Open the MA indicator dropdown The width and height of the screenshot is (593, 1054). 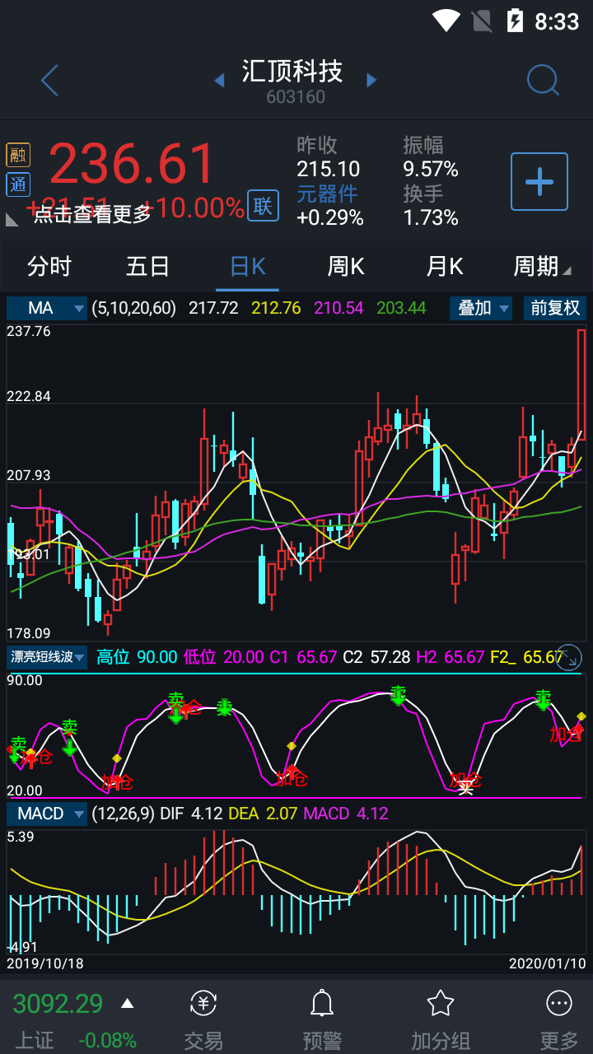pos(47,308)
